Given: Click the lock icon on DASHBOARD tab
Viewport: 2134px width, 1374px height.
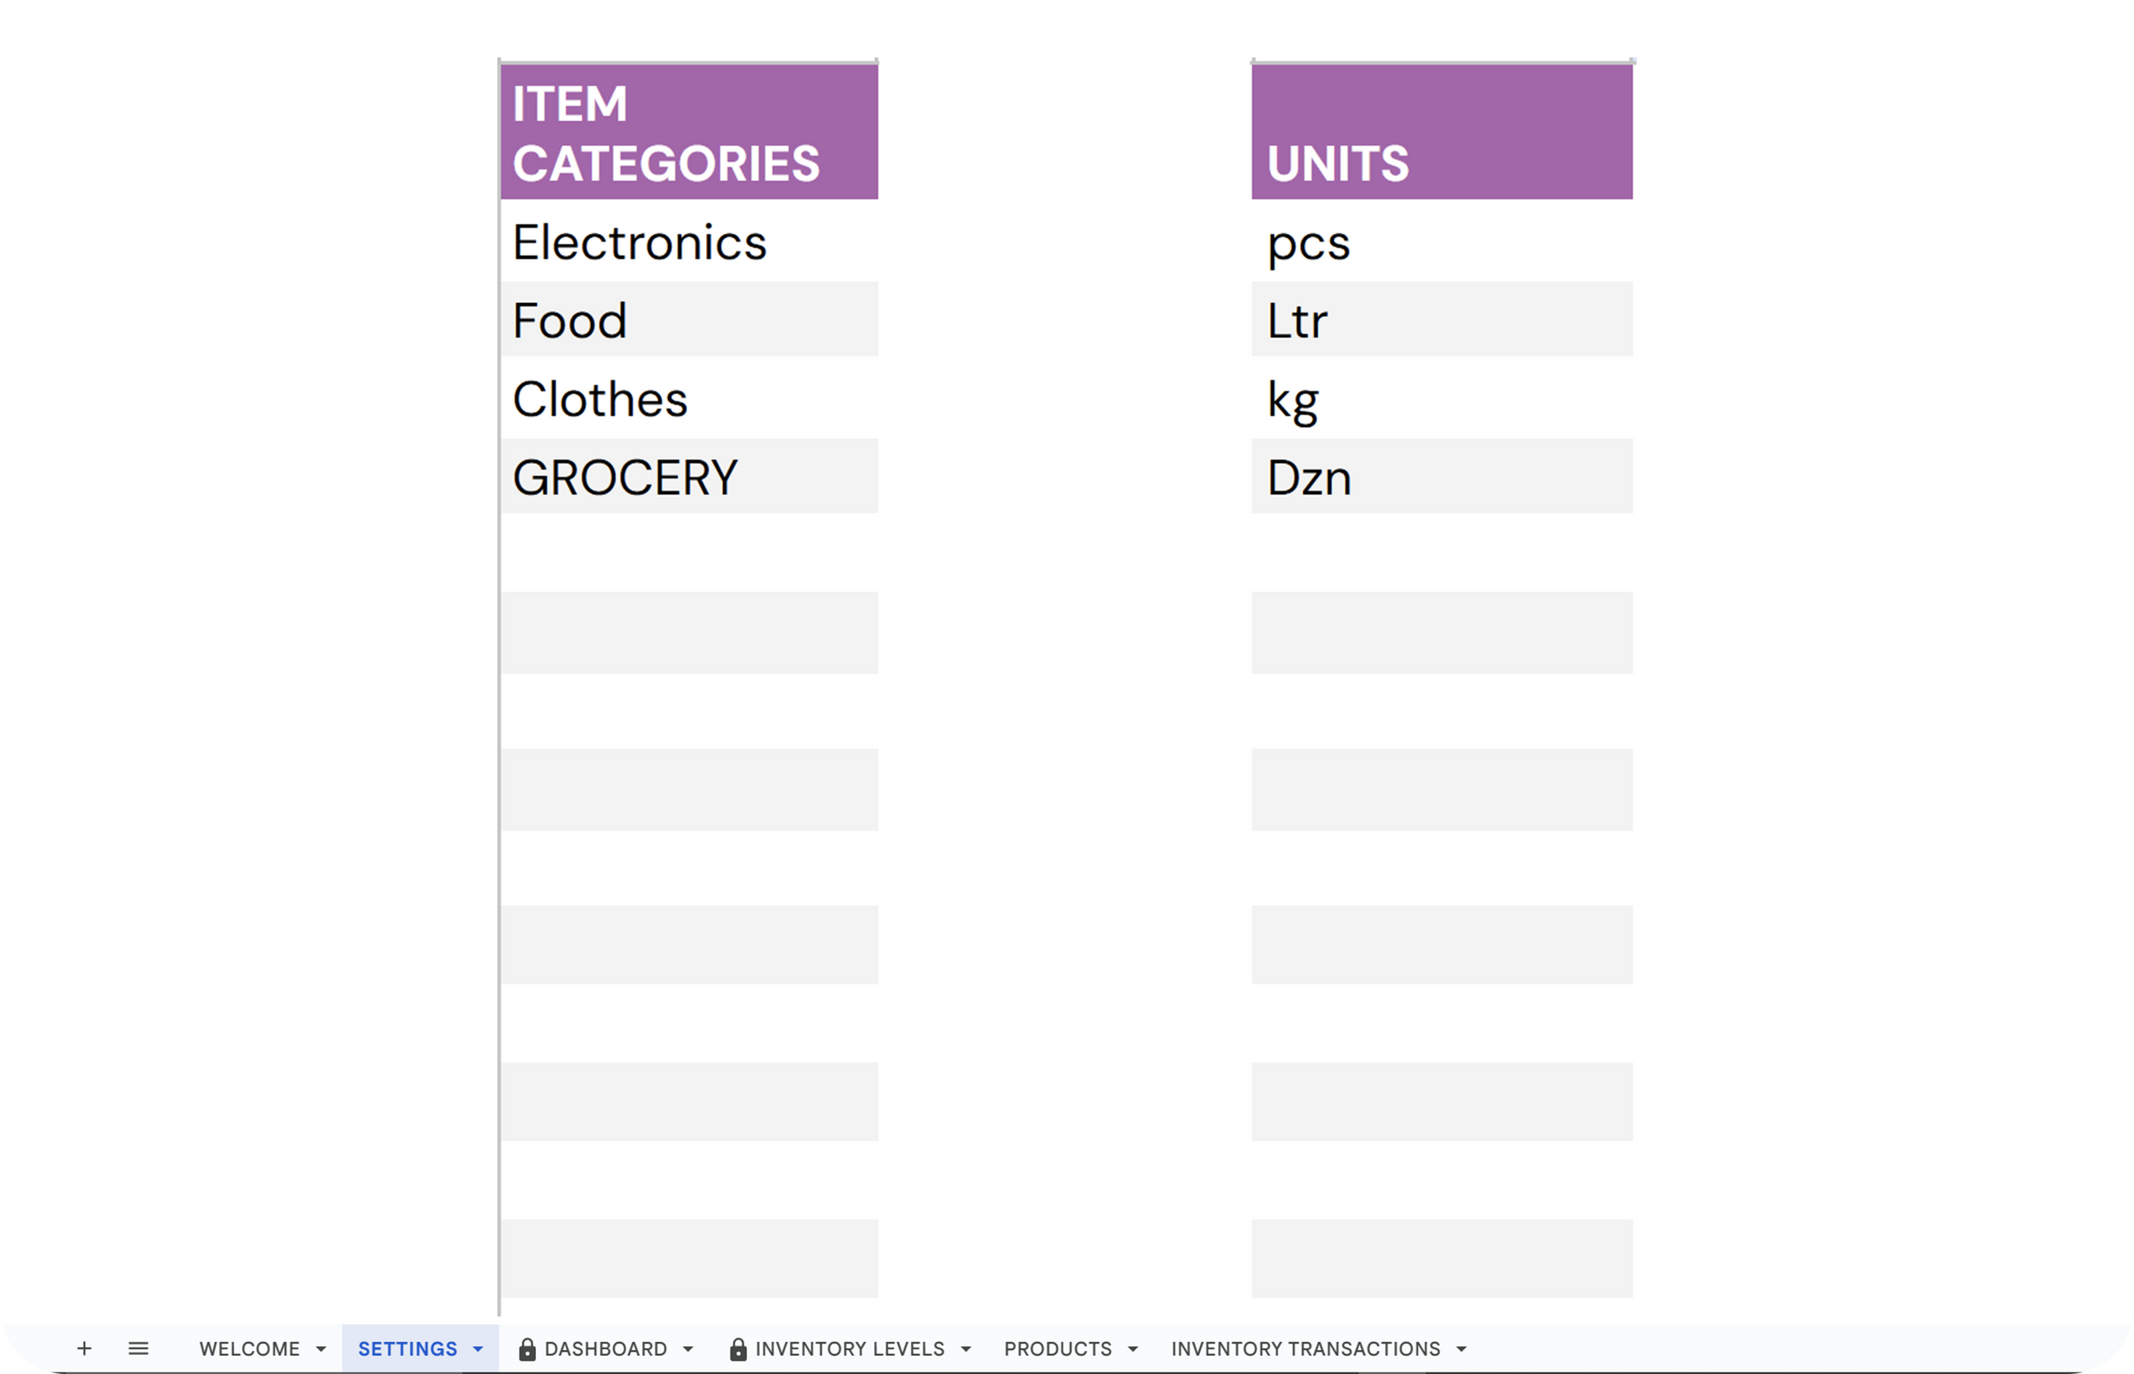Looking at the screenshot, I should (527, 1349).
